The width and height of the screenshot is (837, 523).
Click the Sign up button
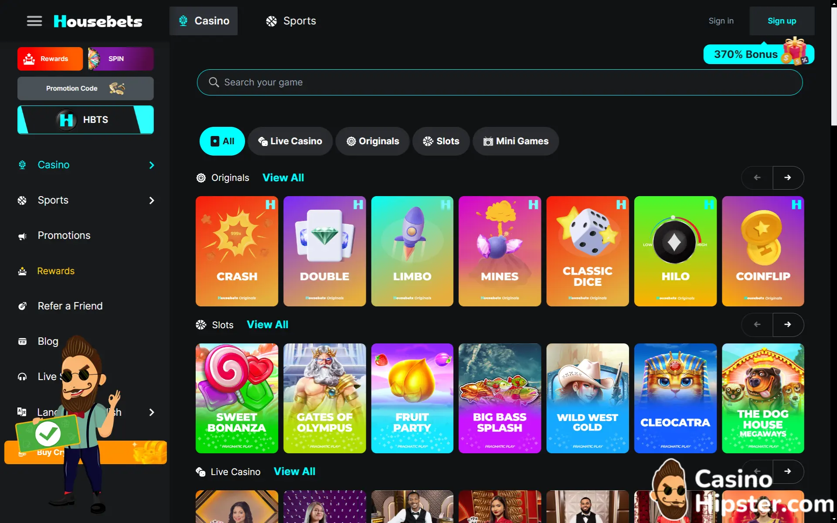782,21
